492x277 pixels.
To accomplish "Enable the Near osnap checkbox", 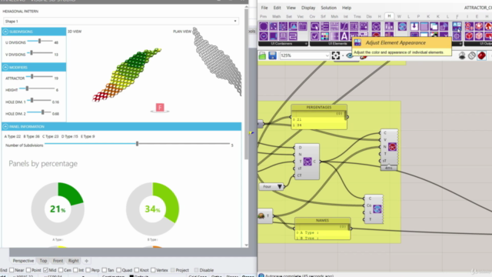I will [12, 270].
